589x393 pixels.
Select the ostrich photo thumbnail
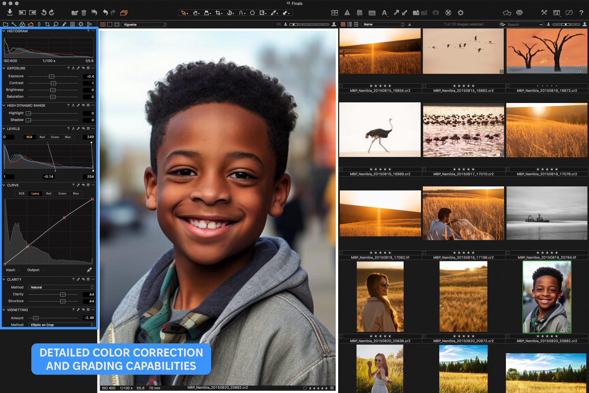[380, 130]
